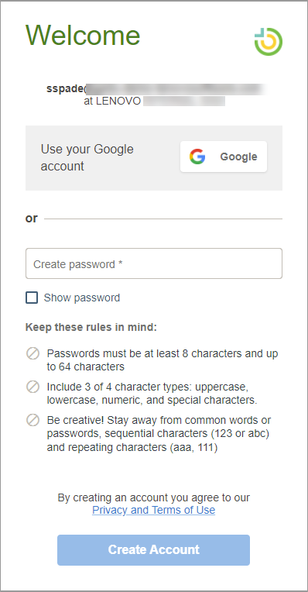Click the status icon beside the Be creative rule
Image resolution: width=308 pixels, height=592 pixels.
[33, 420]
